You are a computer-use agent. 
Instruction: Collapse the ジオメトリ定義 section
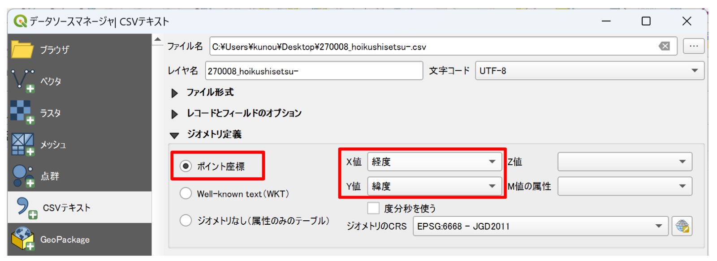pos(174,135)
